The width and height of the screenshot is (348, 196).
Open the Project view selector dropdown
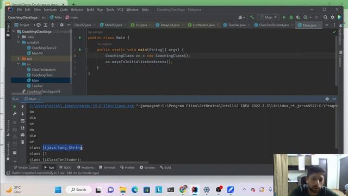(24, 25)
